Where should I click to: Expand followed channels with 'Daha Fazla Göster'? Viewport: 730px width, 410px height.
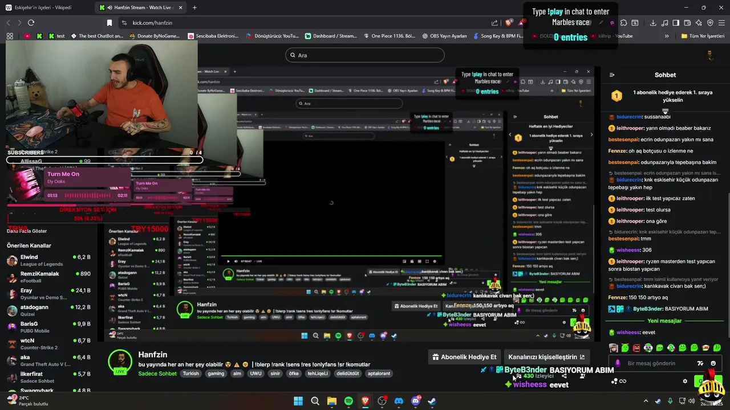click(x=27, y=231)
